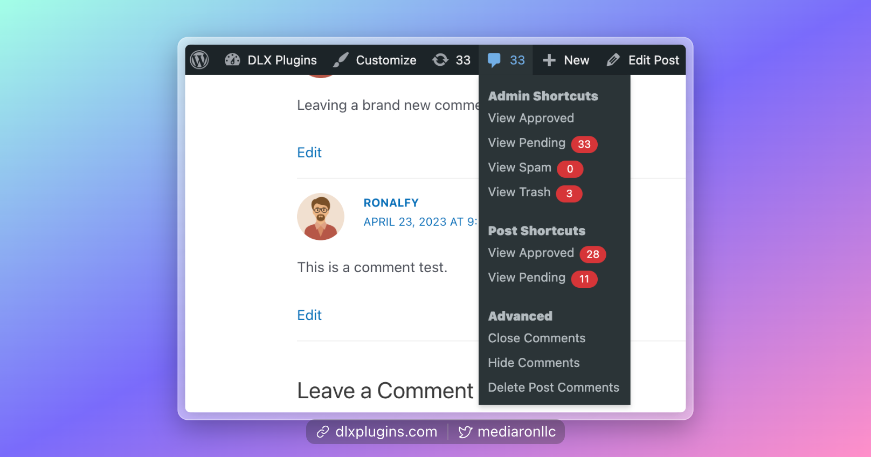Click the link icon beside dlxplugins.com
The height and width of the screenshot is (457, 871).
coord(323,432)
